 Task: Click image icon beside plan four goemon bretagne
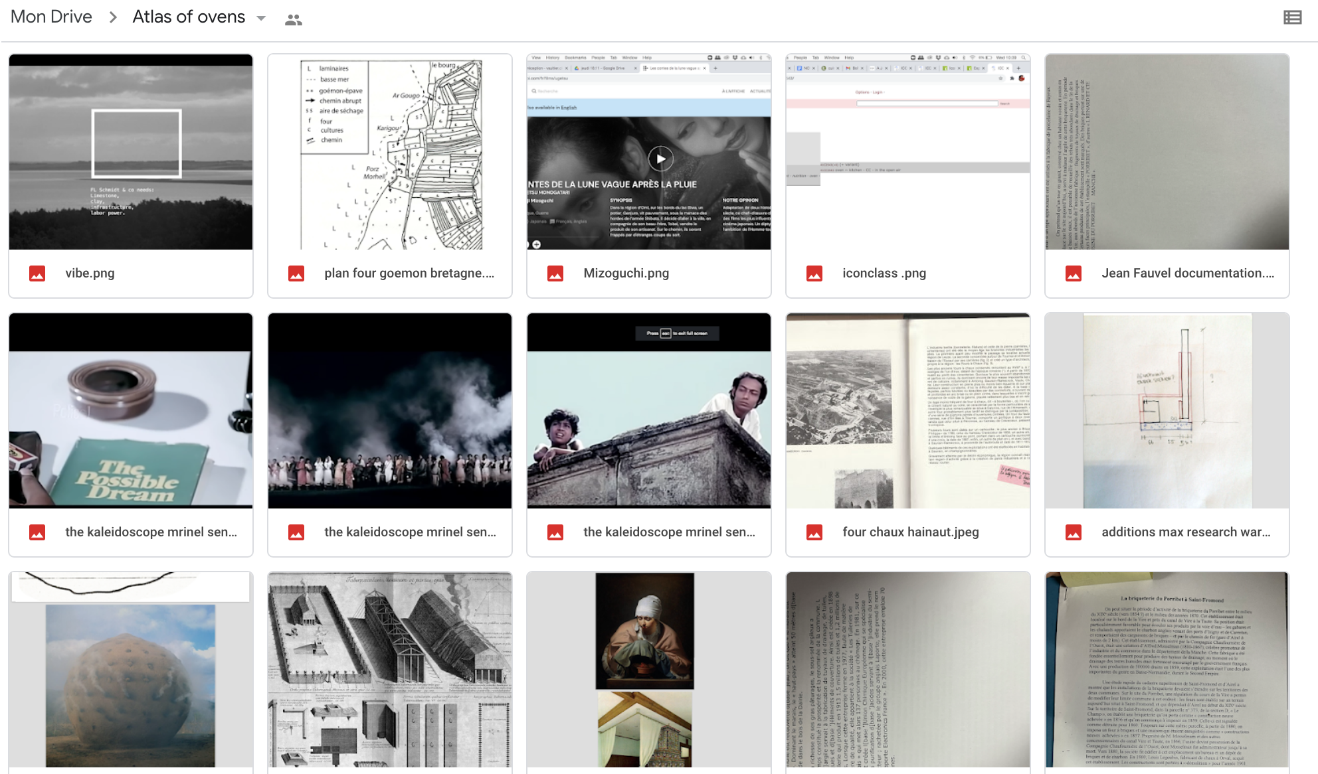[x=296, y=273]
